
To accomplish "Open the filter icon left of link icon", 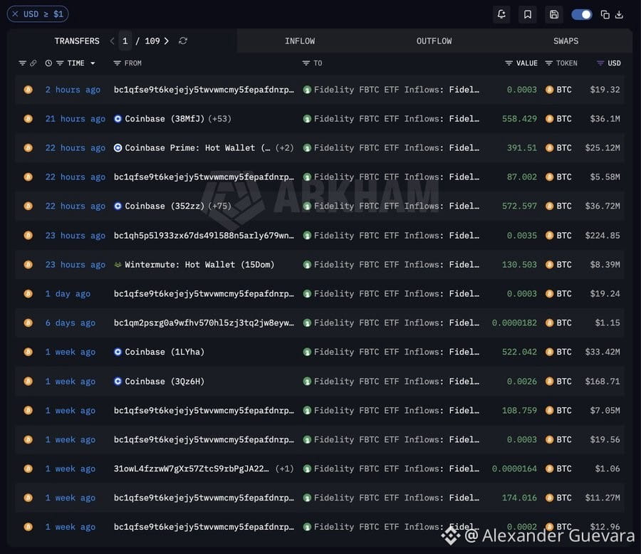I will [23, 63].
